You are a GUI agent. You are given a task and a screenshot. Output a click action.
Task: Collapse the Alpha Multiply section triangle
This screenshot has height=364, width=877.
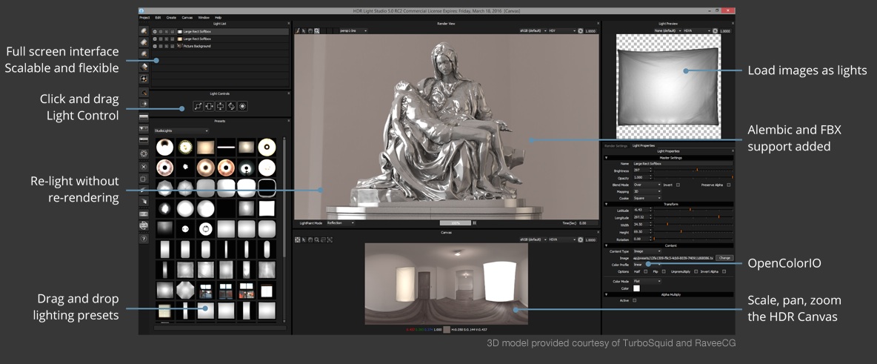(x=607, y=294)
